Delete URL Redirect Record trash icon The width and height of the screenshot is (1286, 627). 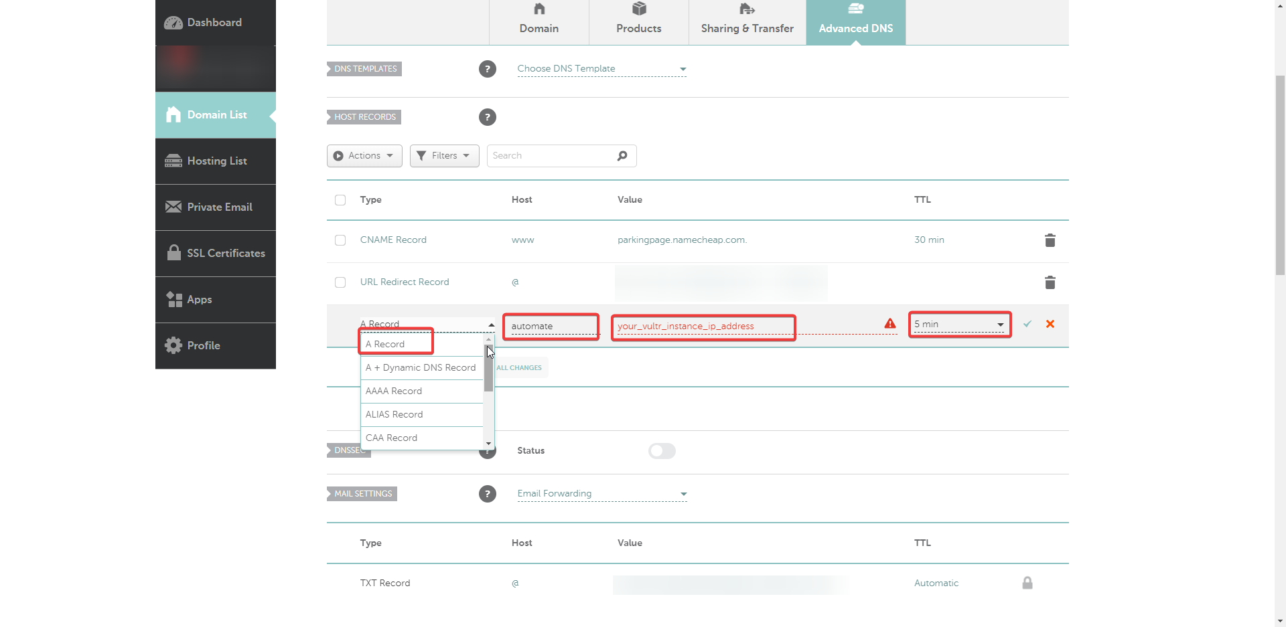tap(1050, 282)
